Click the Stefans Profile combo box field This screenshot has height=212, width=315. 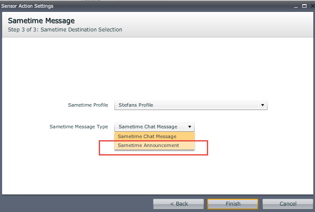pos(187,105)
